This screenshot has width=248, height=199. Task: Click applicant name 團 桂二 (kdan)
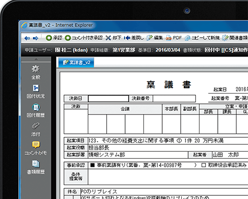(x=71, y=50)
